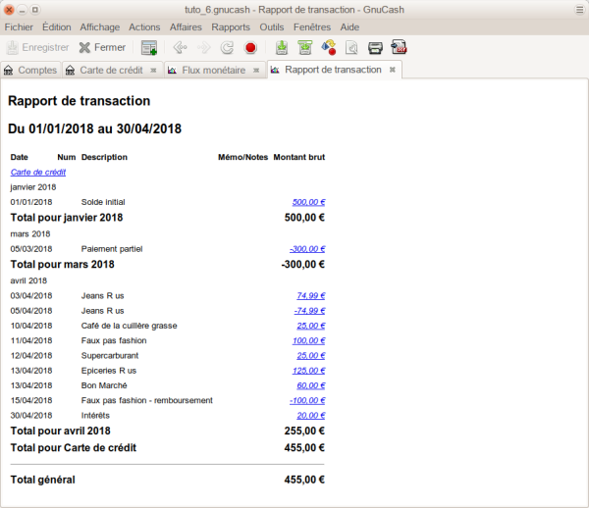Click the save report configuration as icon
Viewport: 589px width, 508px height.
point(305,48)
